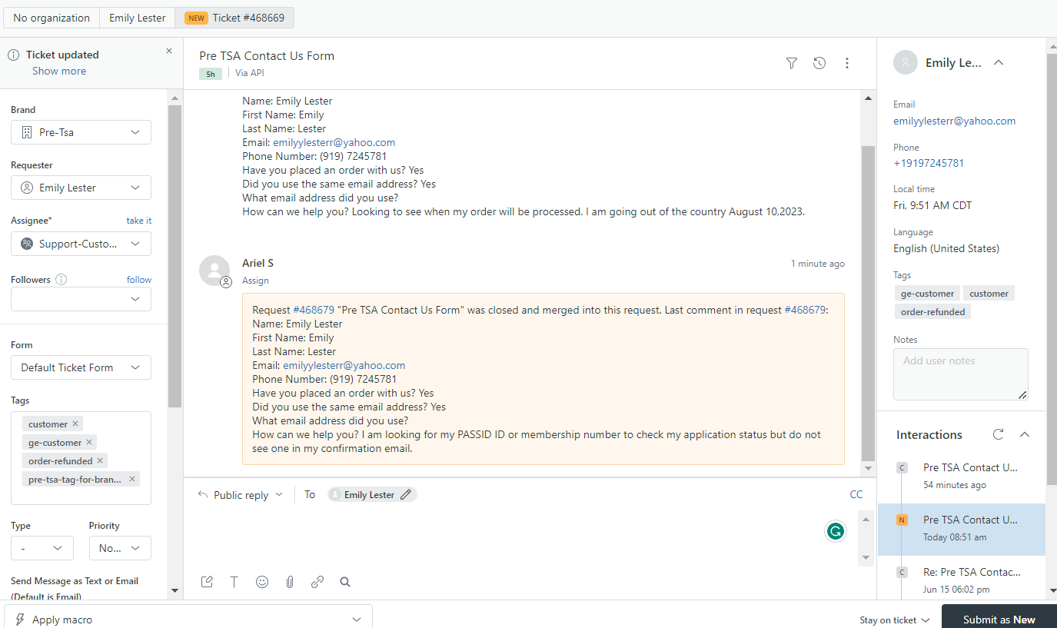Collapse the Interactions section
Viewport: 1057px width, 628px height.
coord(1025,434)
